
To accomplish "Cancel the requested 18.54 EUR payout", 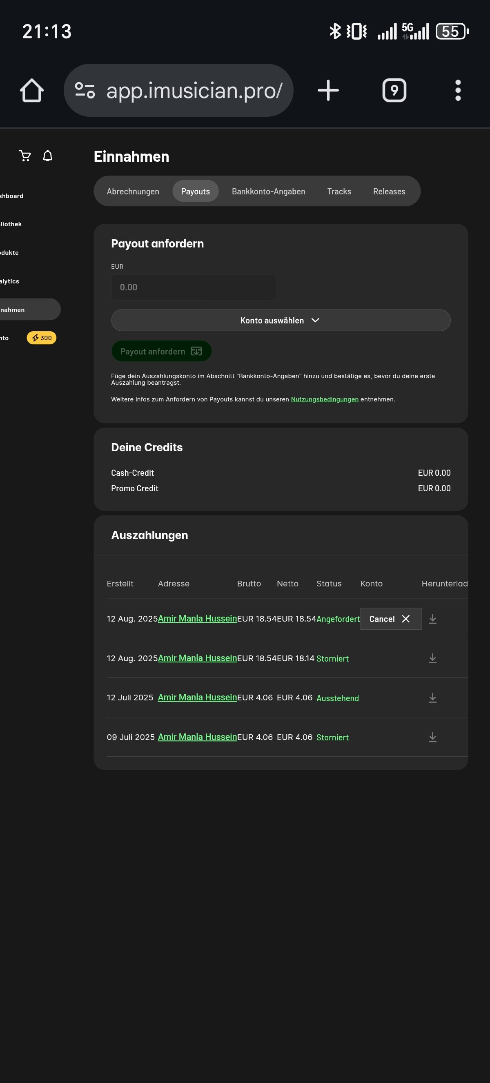I will pos(390,619).
